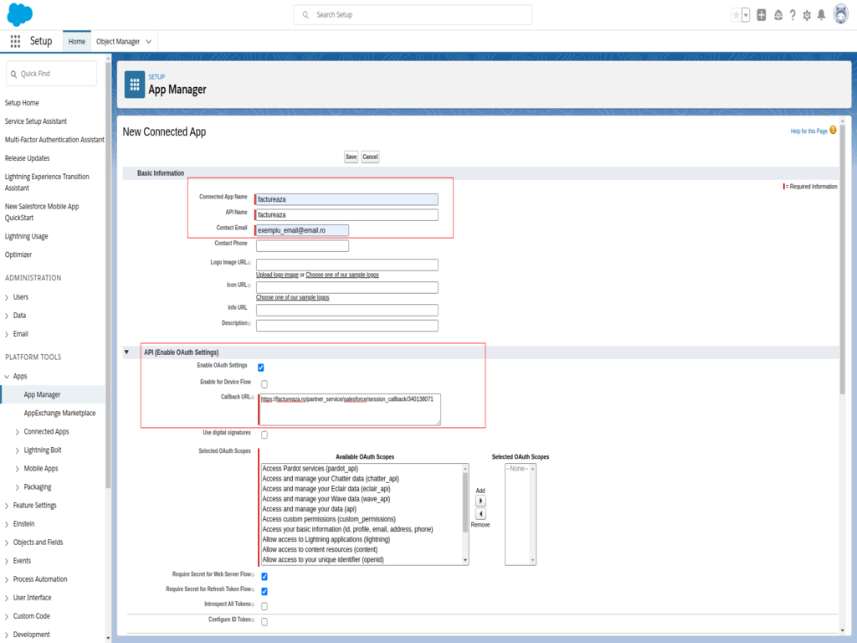Expand the Apps section in the sidebar

click(18, 376)
